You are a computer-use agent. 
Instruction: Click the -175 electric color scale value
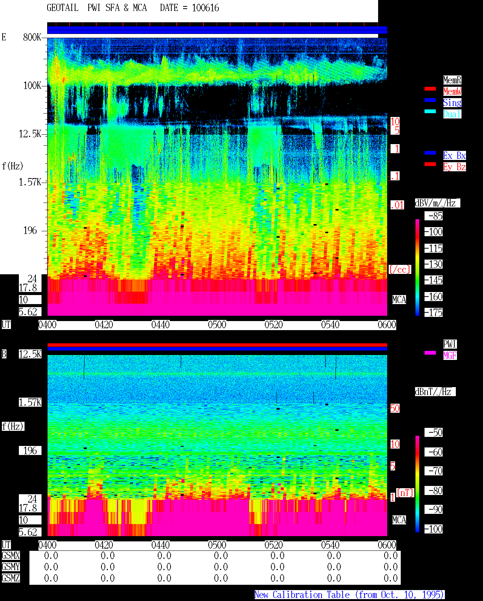[434, 312]
